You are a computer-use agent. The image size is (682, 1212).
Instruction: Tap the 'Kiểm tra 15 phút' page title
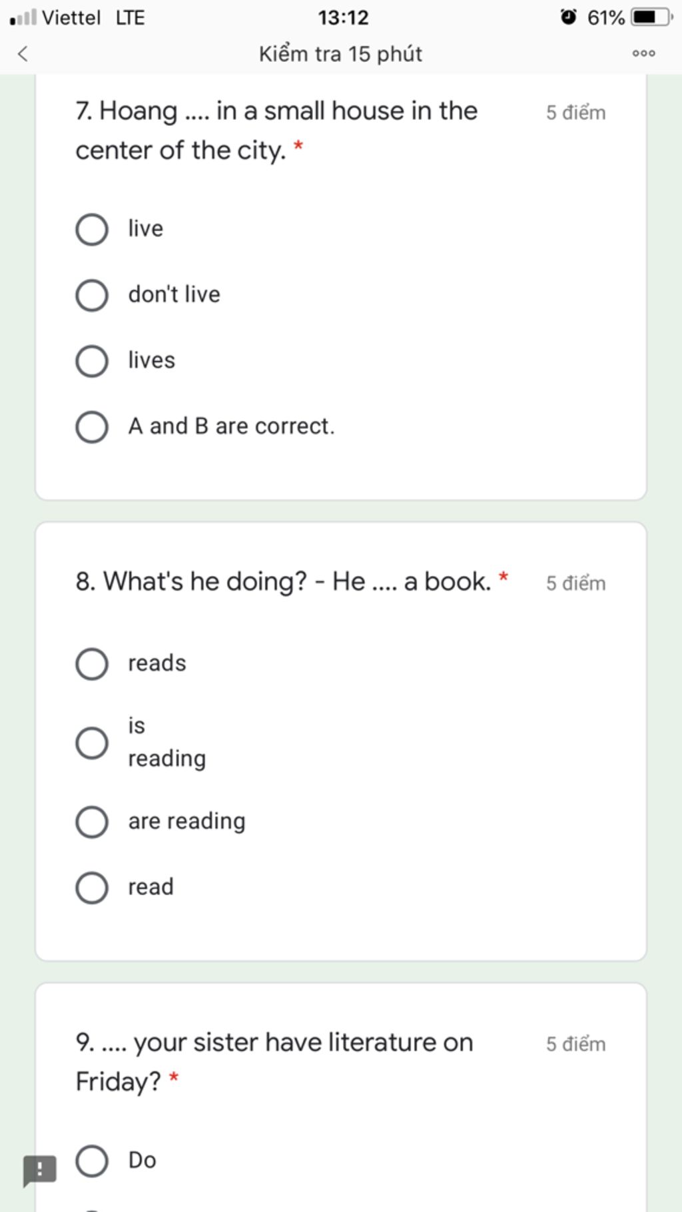(x=340, y=54)
